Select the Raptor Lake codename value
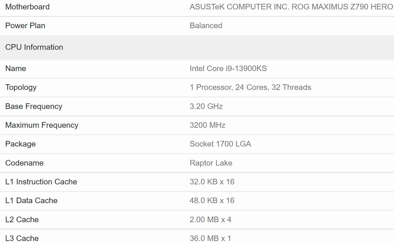Image resolution: width=394 pixels, height=243 pixels. tap(211, 163)
